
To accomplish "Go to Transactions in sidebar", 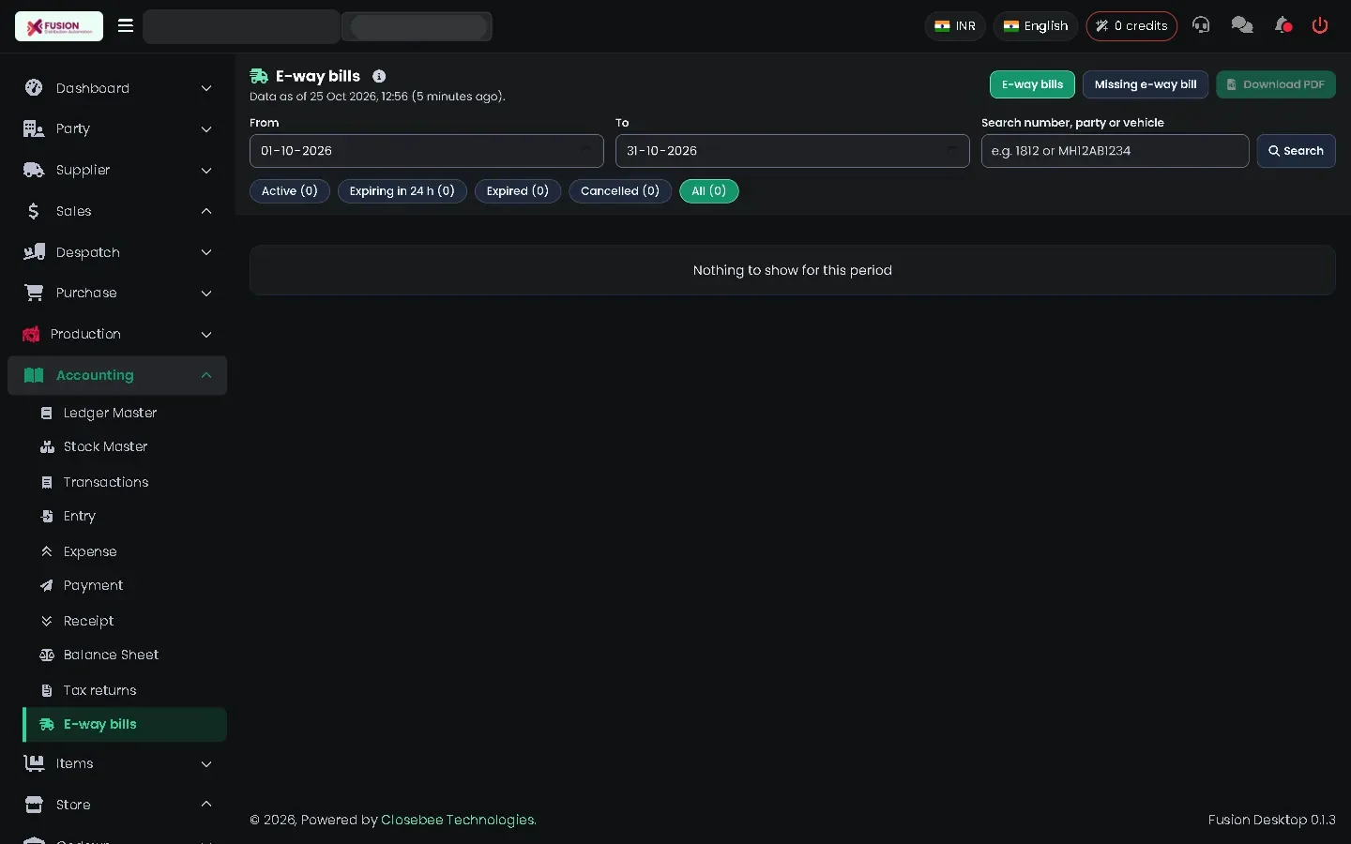I will click(125, 482).
